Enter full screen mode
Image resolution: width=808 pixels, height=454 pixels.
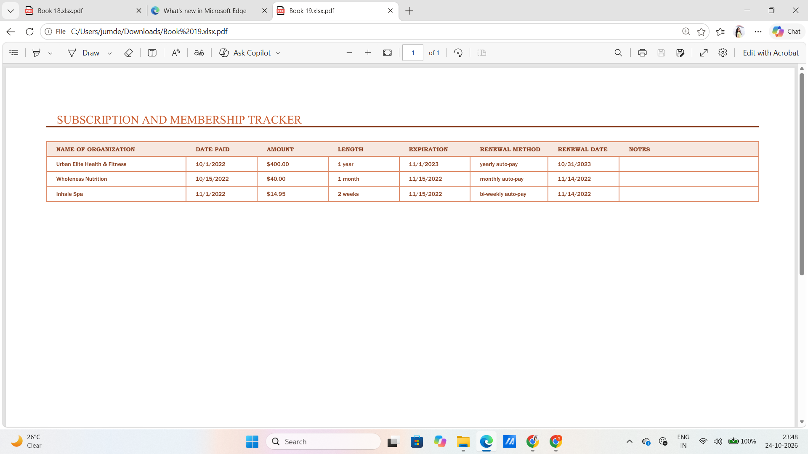click(704, 53)
